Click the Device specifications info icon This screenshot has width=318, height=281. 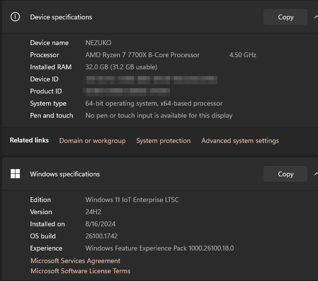click(x=15, y=17)
